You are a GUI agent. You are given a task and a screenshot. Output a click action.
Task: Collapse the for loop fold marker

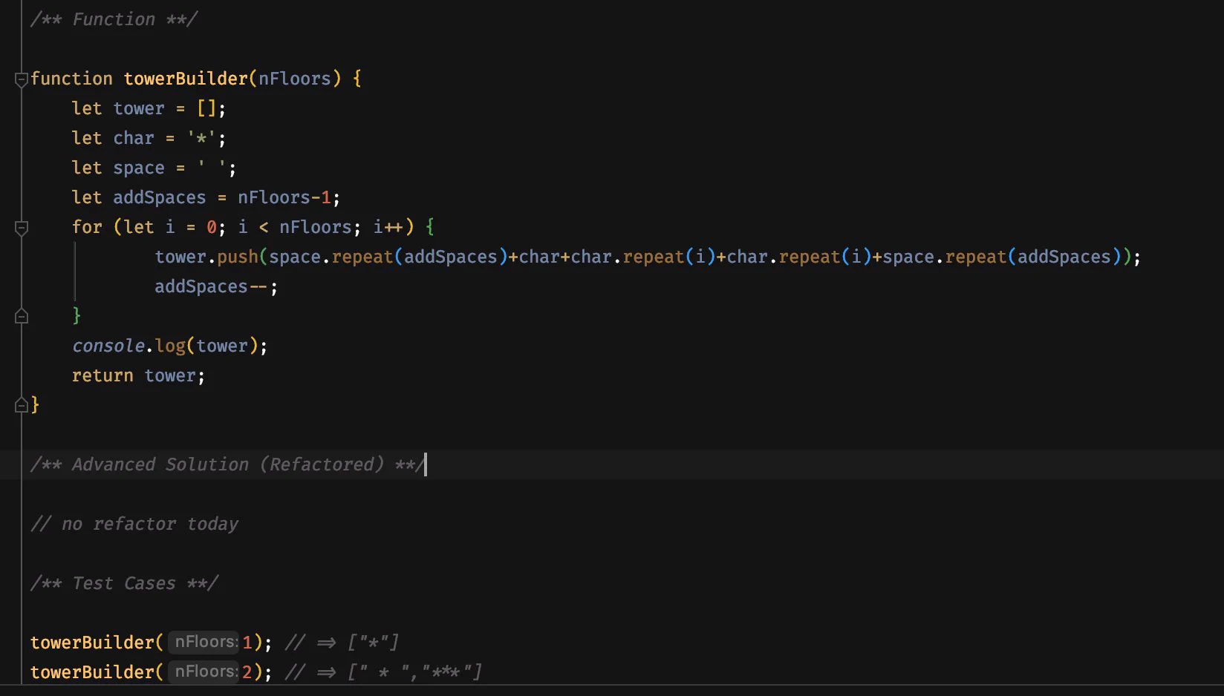tap(22, 228)
